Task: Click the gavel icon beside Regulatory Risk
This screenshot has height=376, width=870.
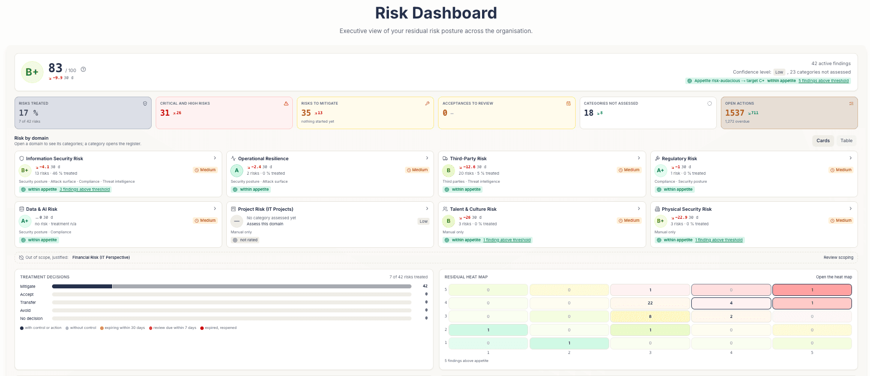Action: click(x=657, y=159)
